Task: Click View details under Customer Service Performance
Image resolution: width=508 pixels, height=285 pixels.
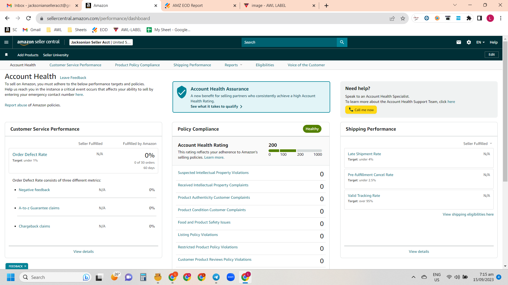Action: pyautogui.click(x=84, y=251)
